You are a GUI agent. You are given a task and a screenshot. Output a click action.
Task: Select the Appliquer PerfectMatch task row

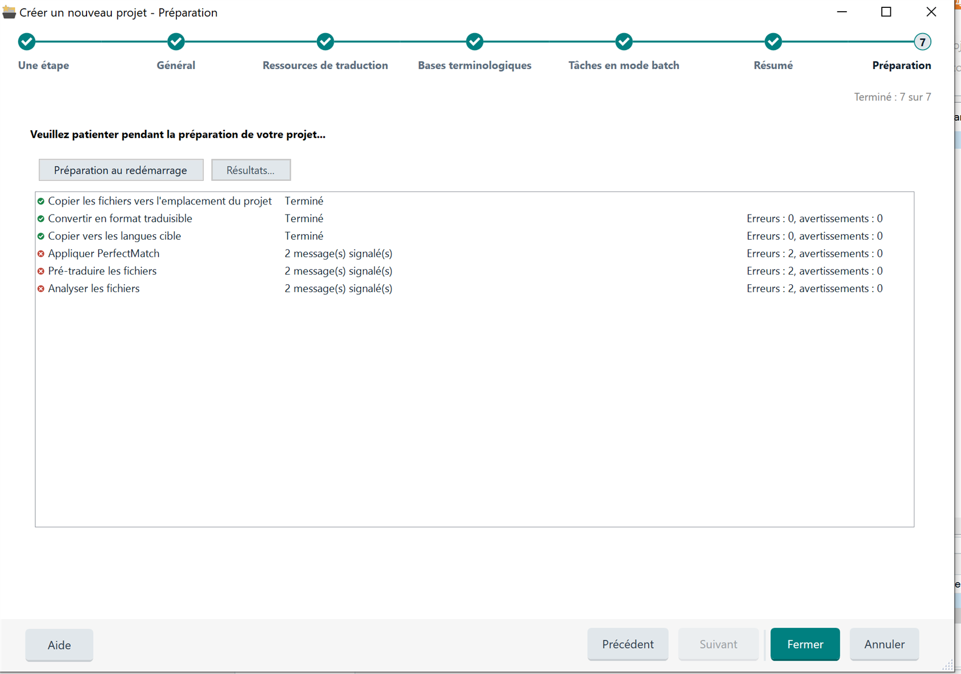point(104,254)
